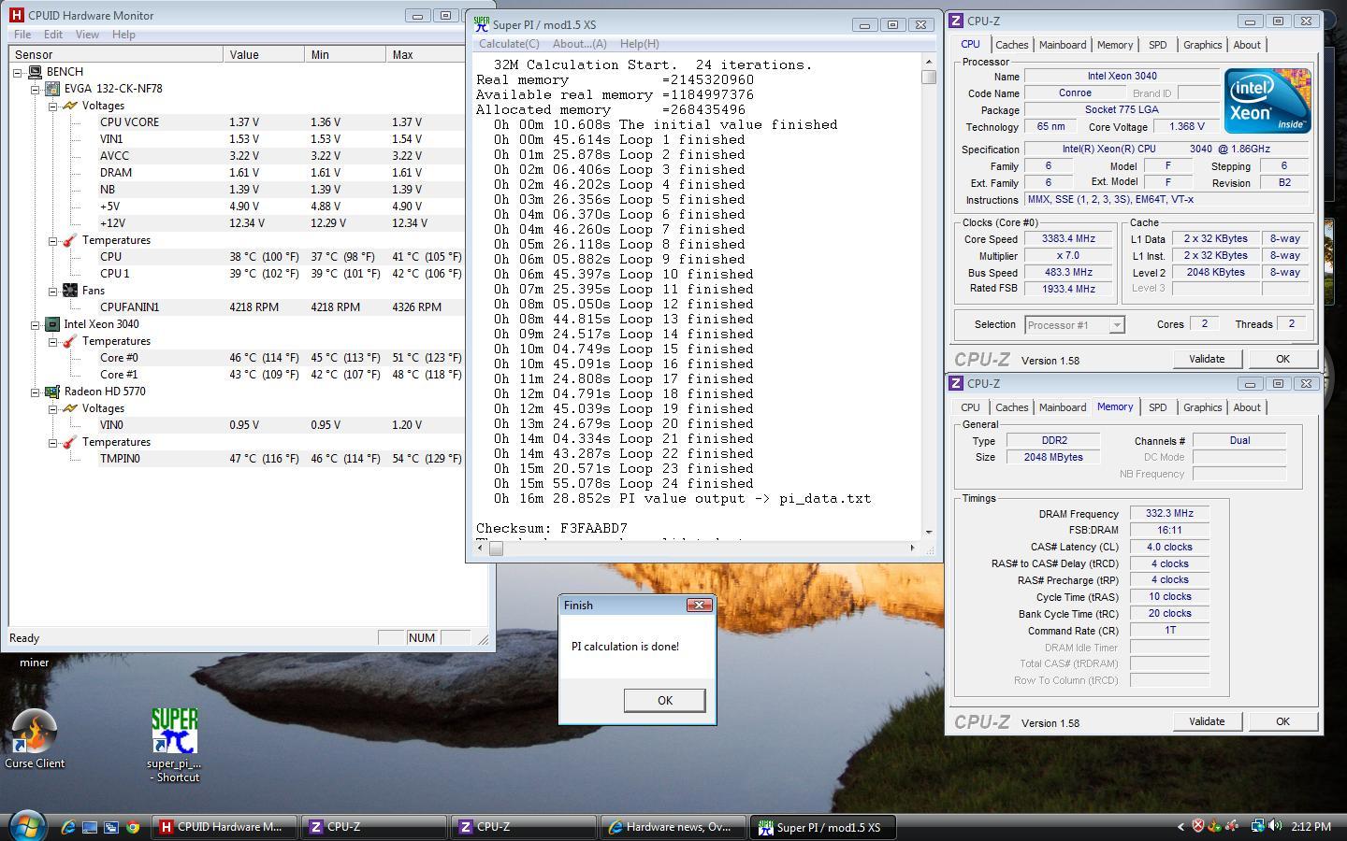Switch to CPUID Hardware Monitor taskbar button
The image size is (1347, 841).
pyautogui.click(x=224, y=827)
